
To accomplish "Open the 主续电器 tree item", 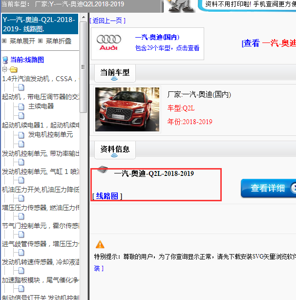I will click(x=41, y=106).
